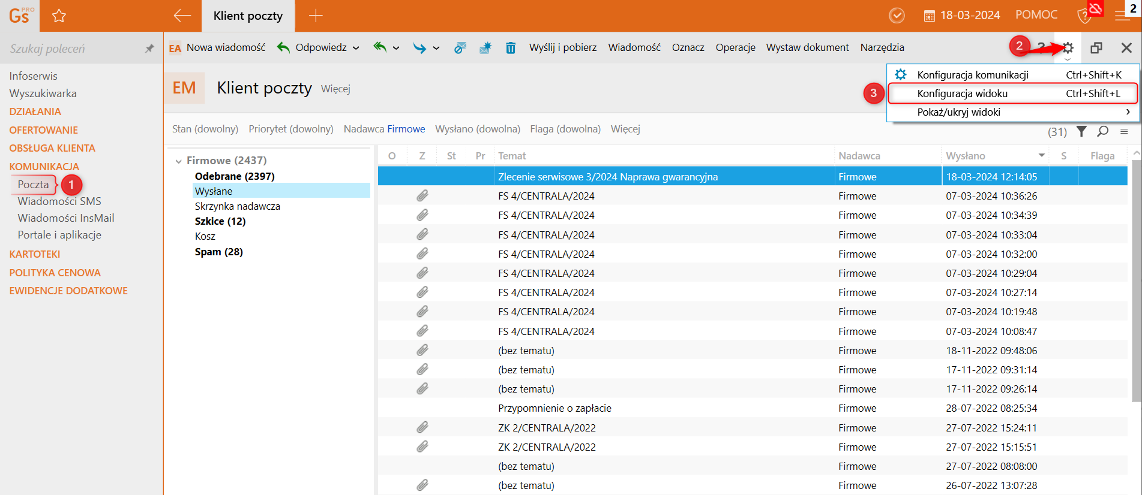Delete message with the trash icon
This screenshot has height=495, width=1142.
pyautogui.click(x=510, y=48)
